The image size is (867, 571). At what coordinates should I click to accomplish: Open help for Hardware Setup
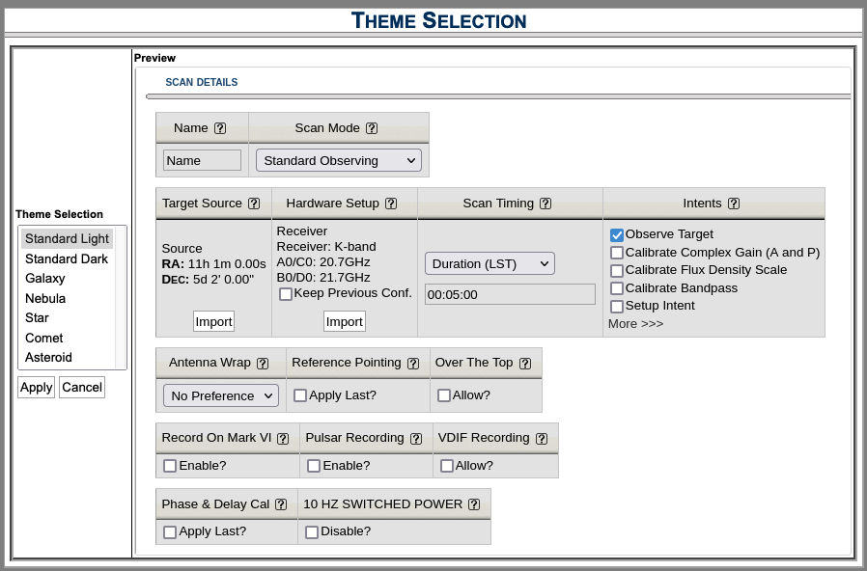(x=391, y=204)
